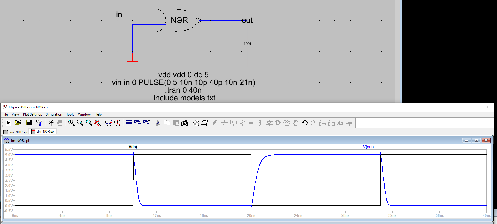Maximize the sim_NOR.spi plot child window

click(476, 140)
